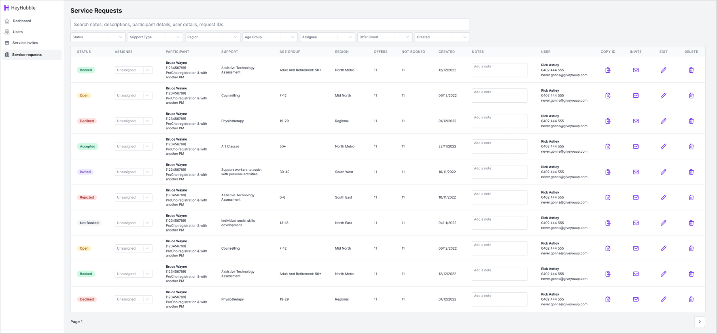Click the pencil icon for the 19-29 Regional row created 01/12/2022 at top

[663, 121]
